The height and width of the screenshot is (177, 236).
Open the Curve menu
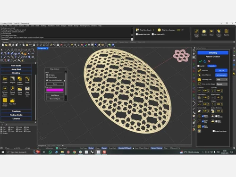(x=16, y=25)
